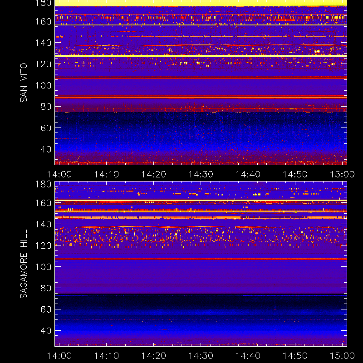Screen dimensions: 363x363
Task: Select the 120 tick label on San Vito axis
Action: click(43, 64)
